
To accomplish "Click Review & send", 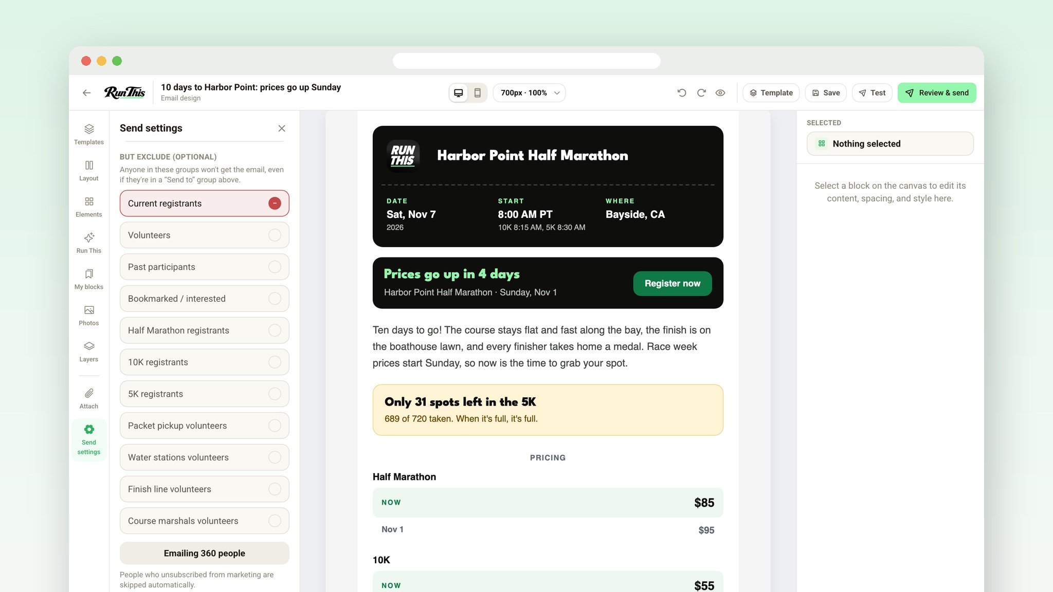I will (937, 93).
